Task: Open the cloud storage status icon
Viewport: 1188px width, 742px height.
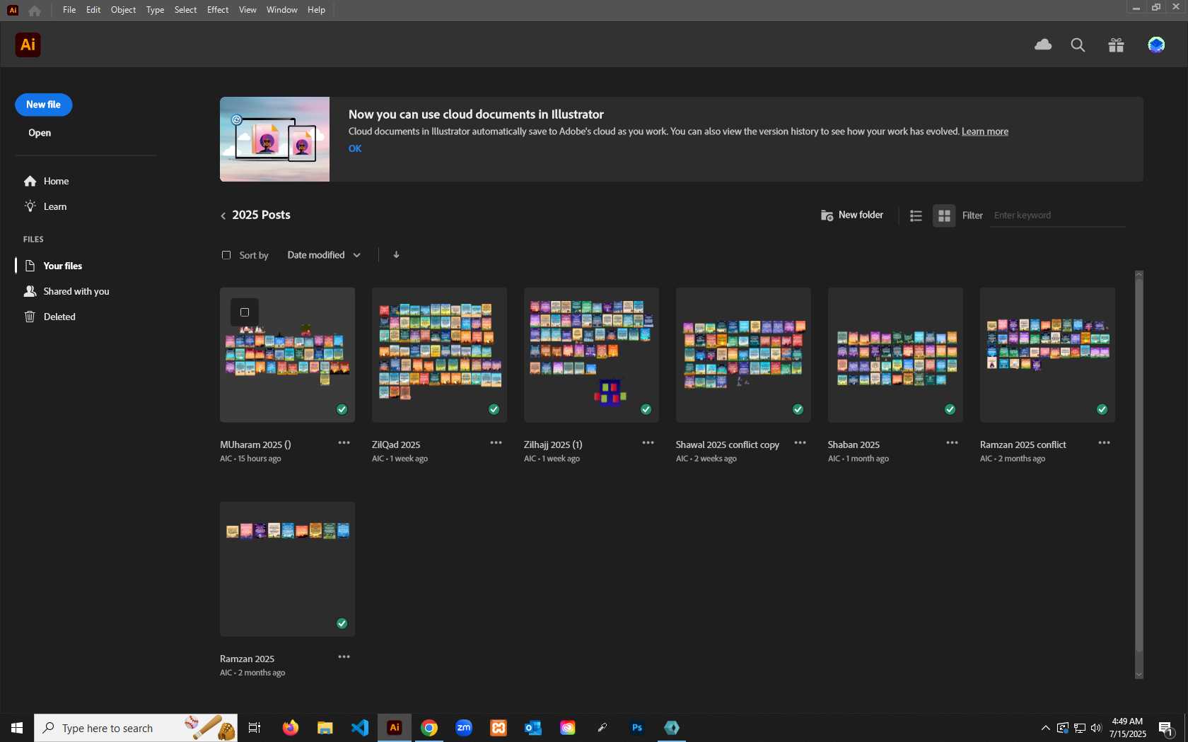Action: (1043, 45)
